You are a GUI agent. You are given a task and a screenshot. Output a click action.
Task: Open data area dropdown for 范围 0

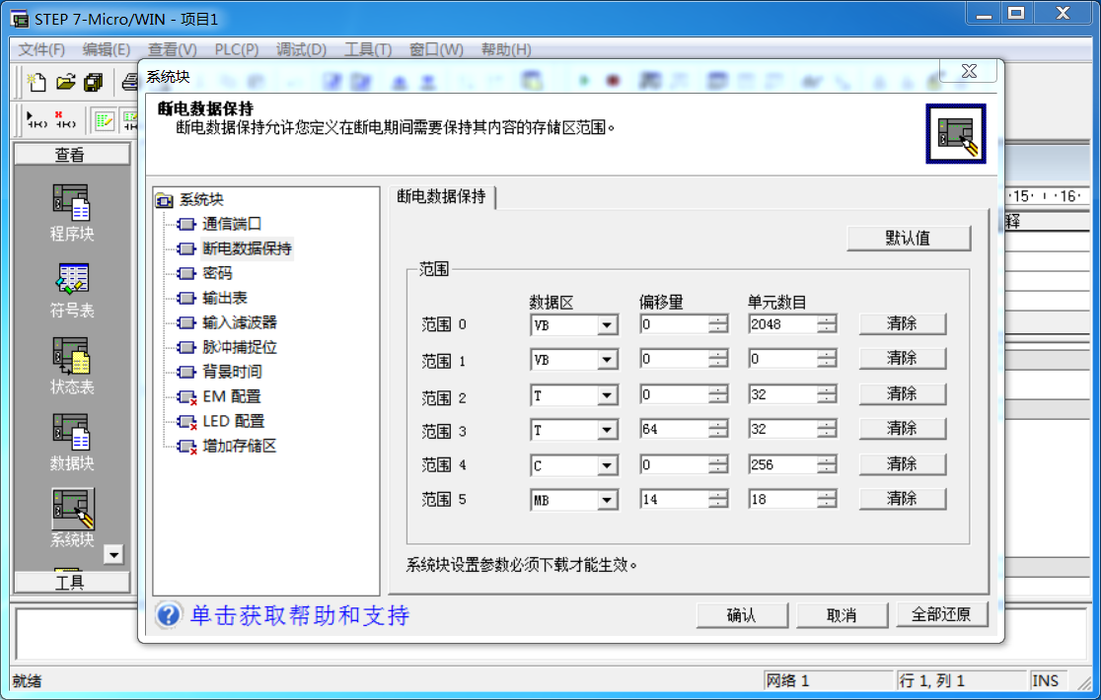[608, 324]
